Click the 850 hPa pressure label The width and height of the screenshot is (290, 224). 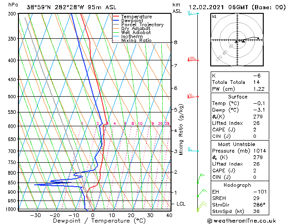tap(12, 183)
